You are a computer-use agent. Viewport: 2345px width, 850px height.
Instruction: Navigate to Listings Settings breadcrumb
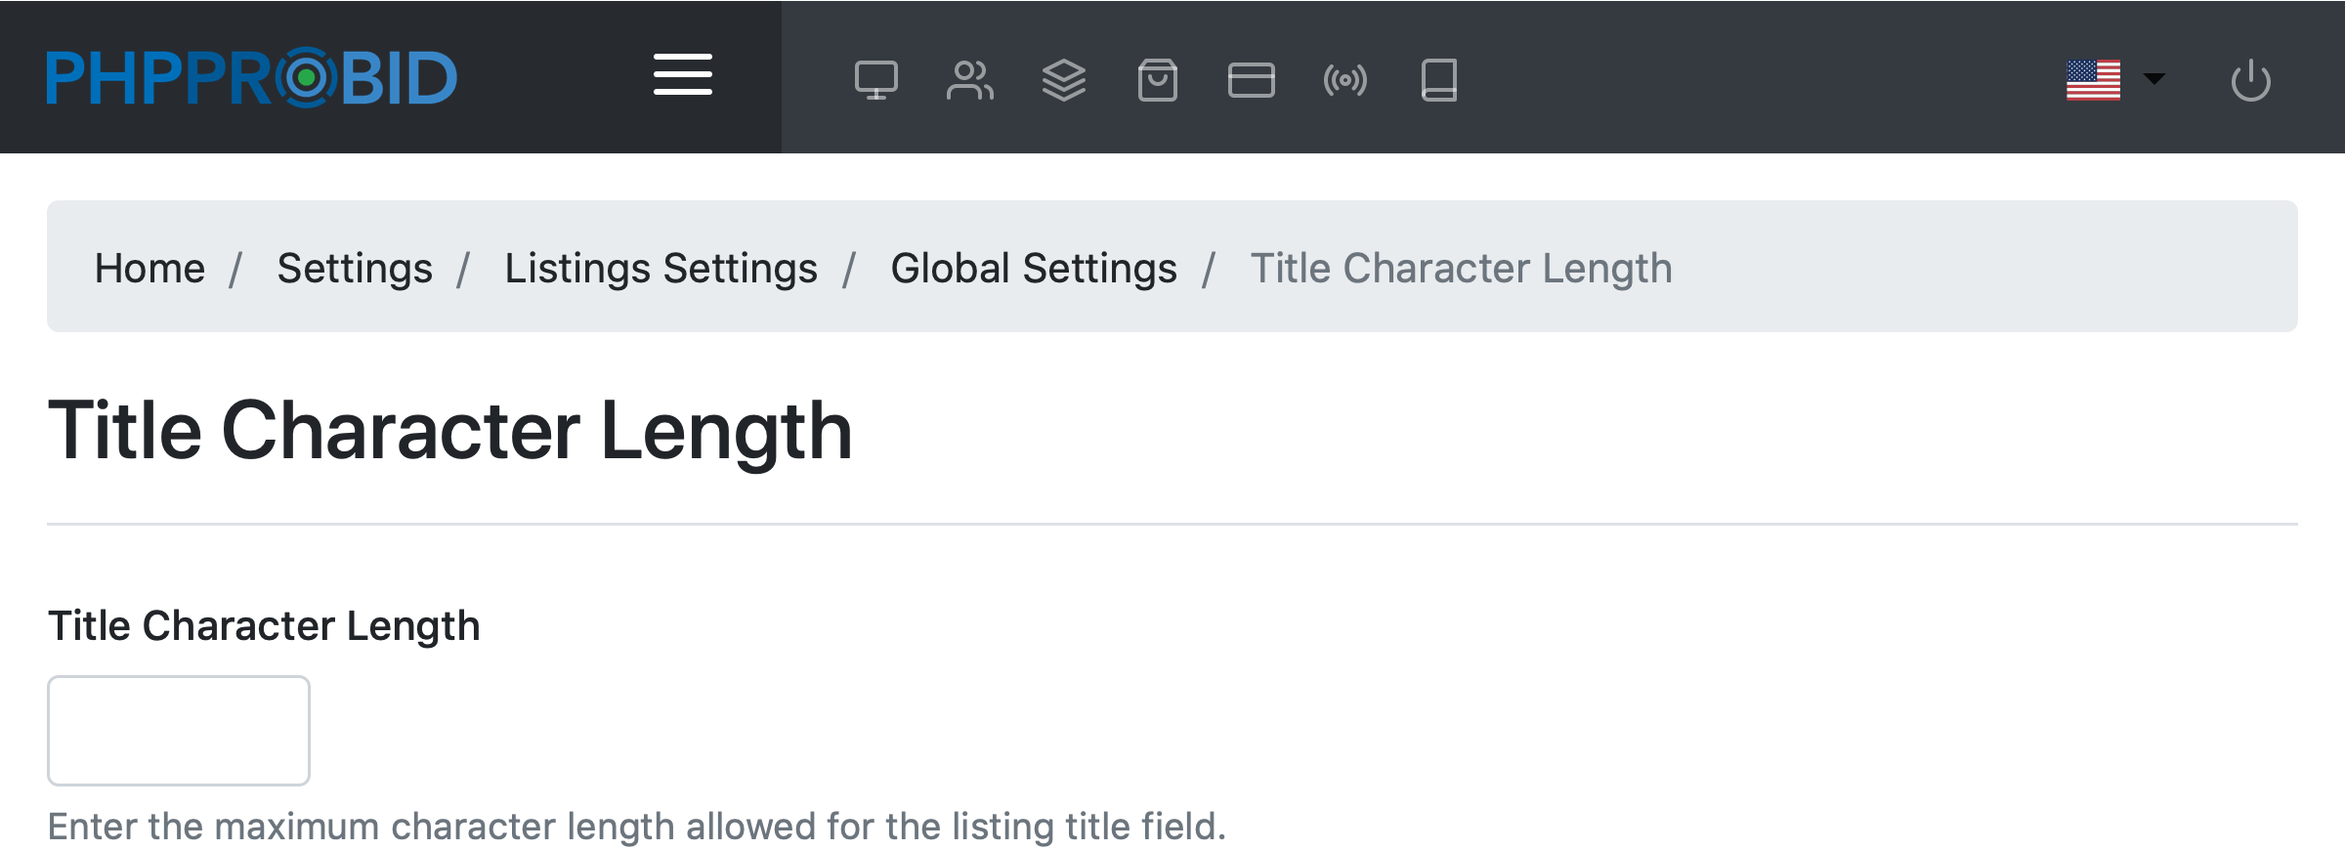[661, 268]
